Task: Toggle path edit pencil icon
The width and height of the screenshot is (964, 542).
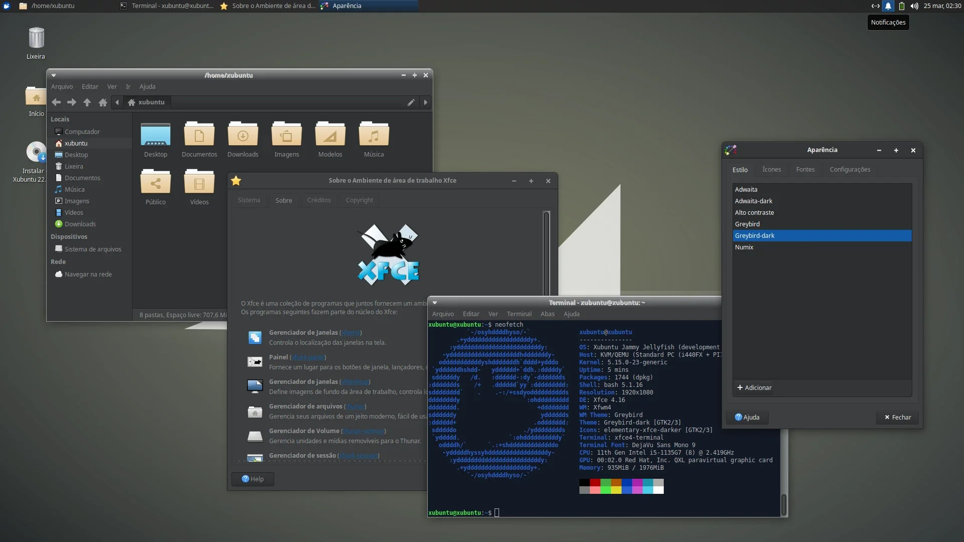Action: tap(411, 102)
